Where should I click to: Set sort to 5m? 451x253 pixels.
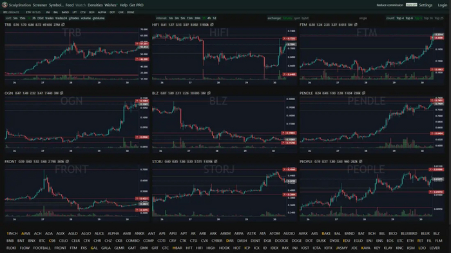tap(15, 18)
